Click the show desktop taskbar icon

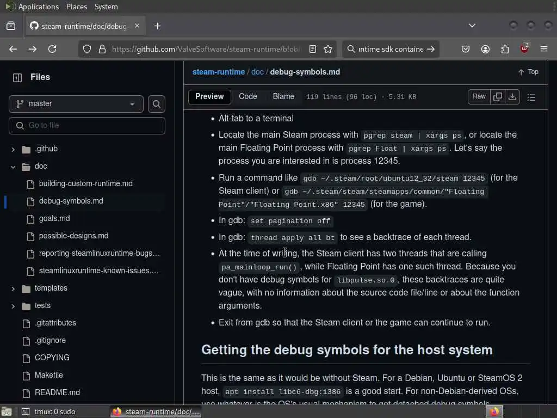7,411
